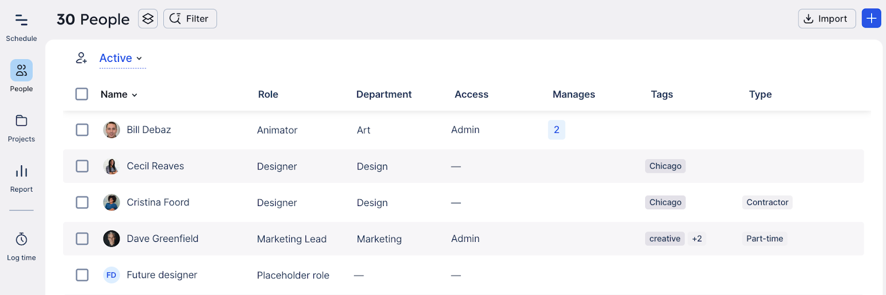Expand the Active status dropdown
The image size is (886, 295).
pyautogui.click(x=121, y=58)
